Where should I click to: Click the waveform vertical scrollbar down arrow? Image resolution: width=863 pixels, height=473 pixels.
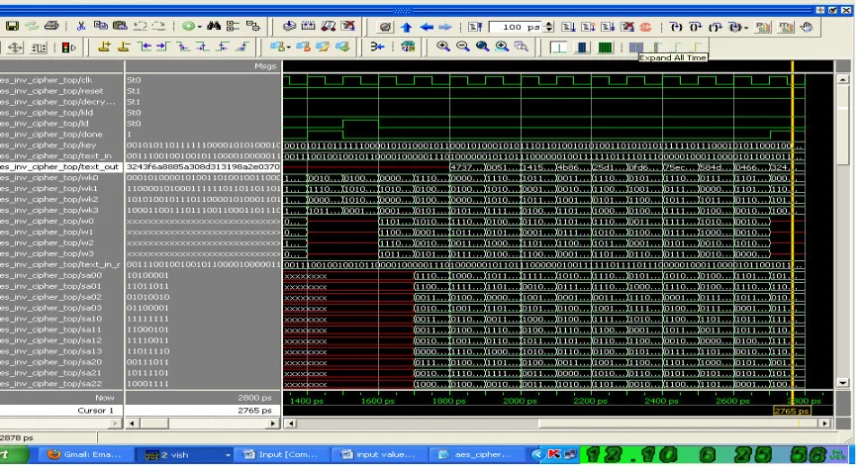[842, 382]
